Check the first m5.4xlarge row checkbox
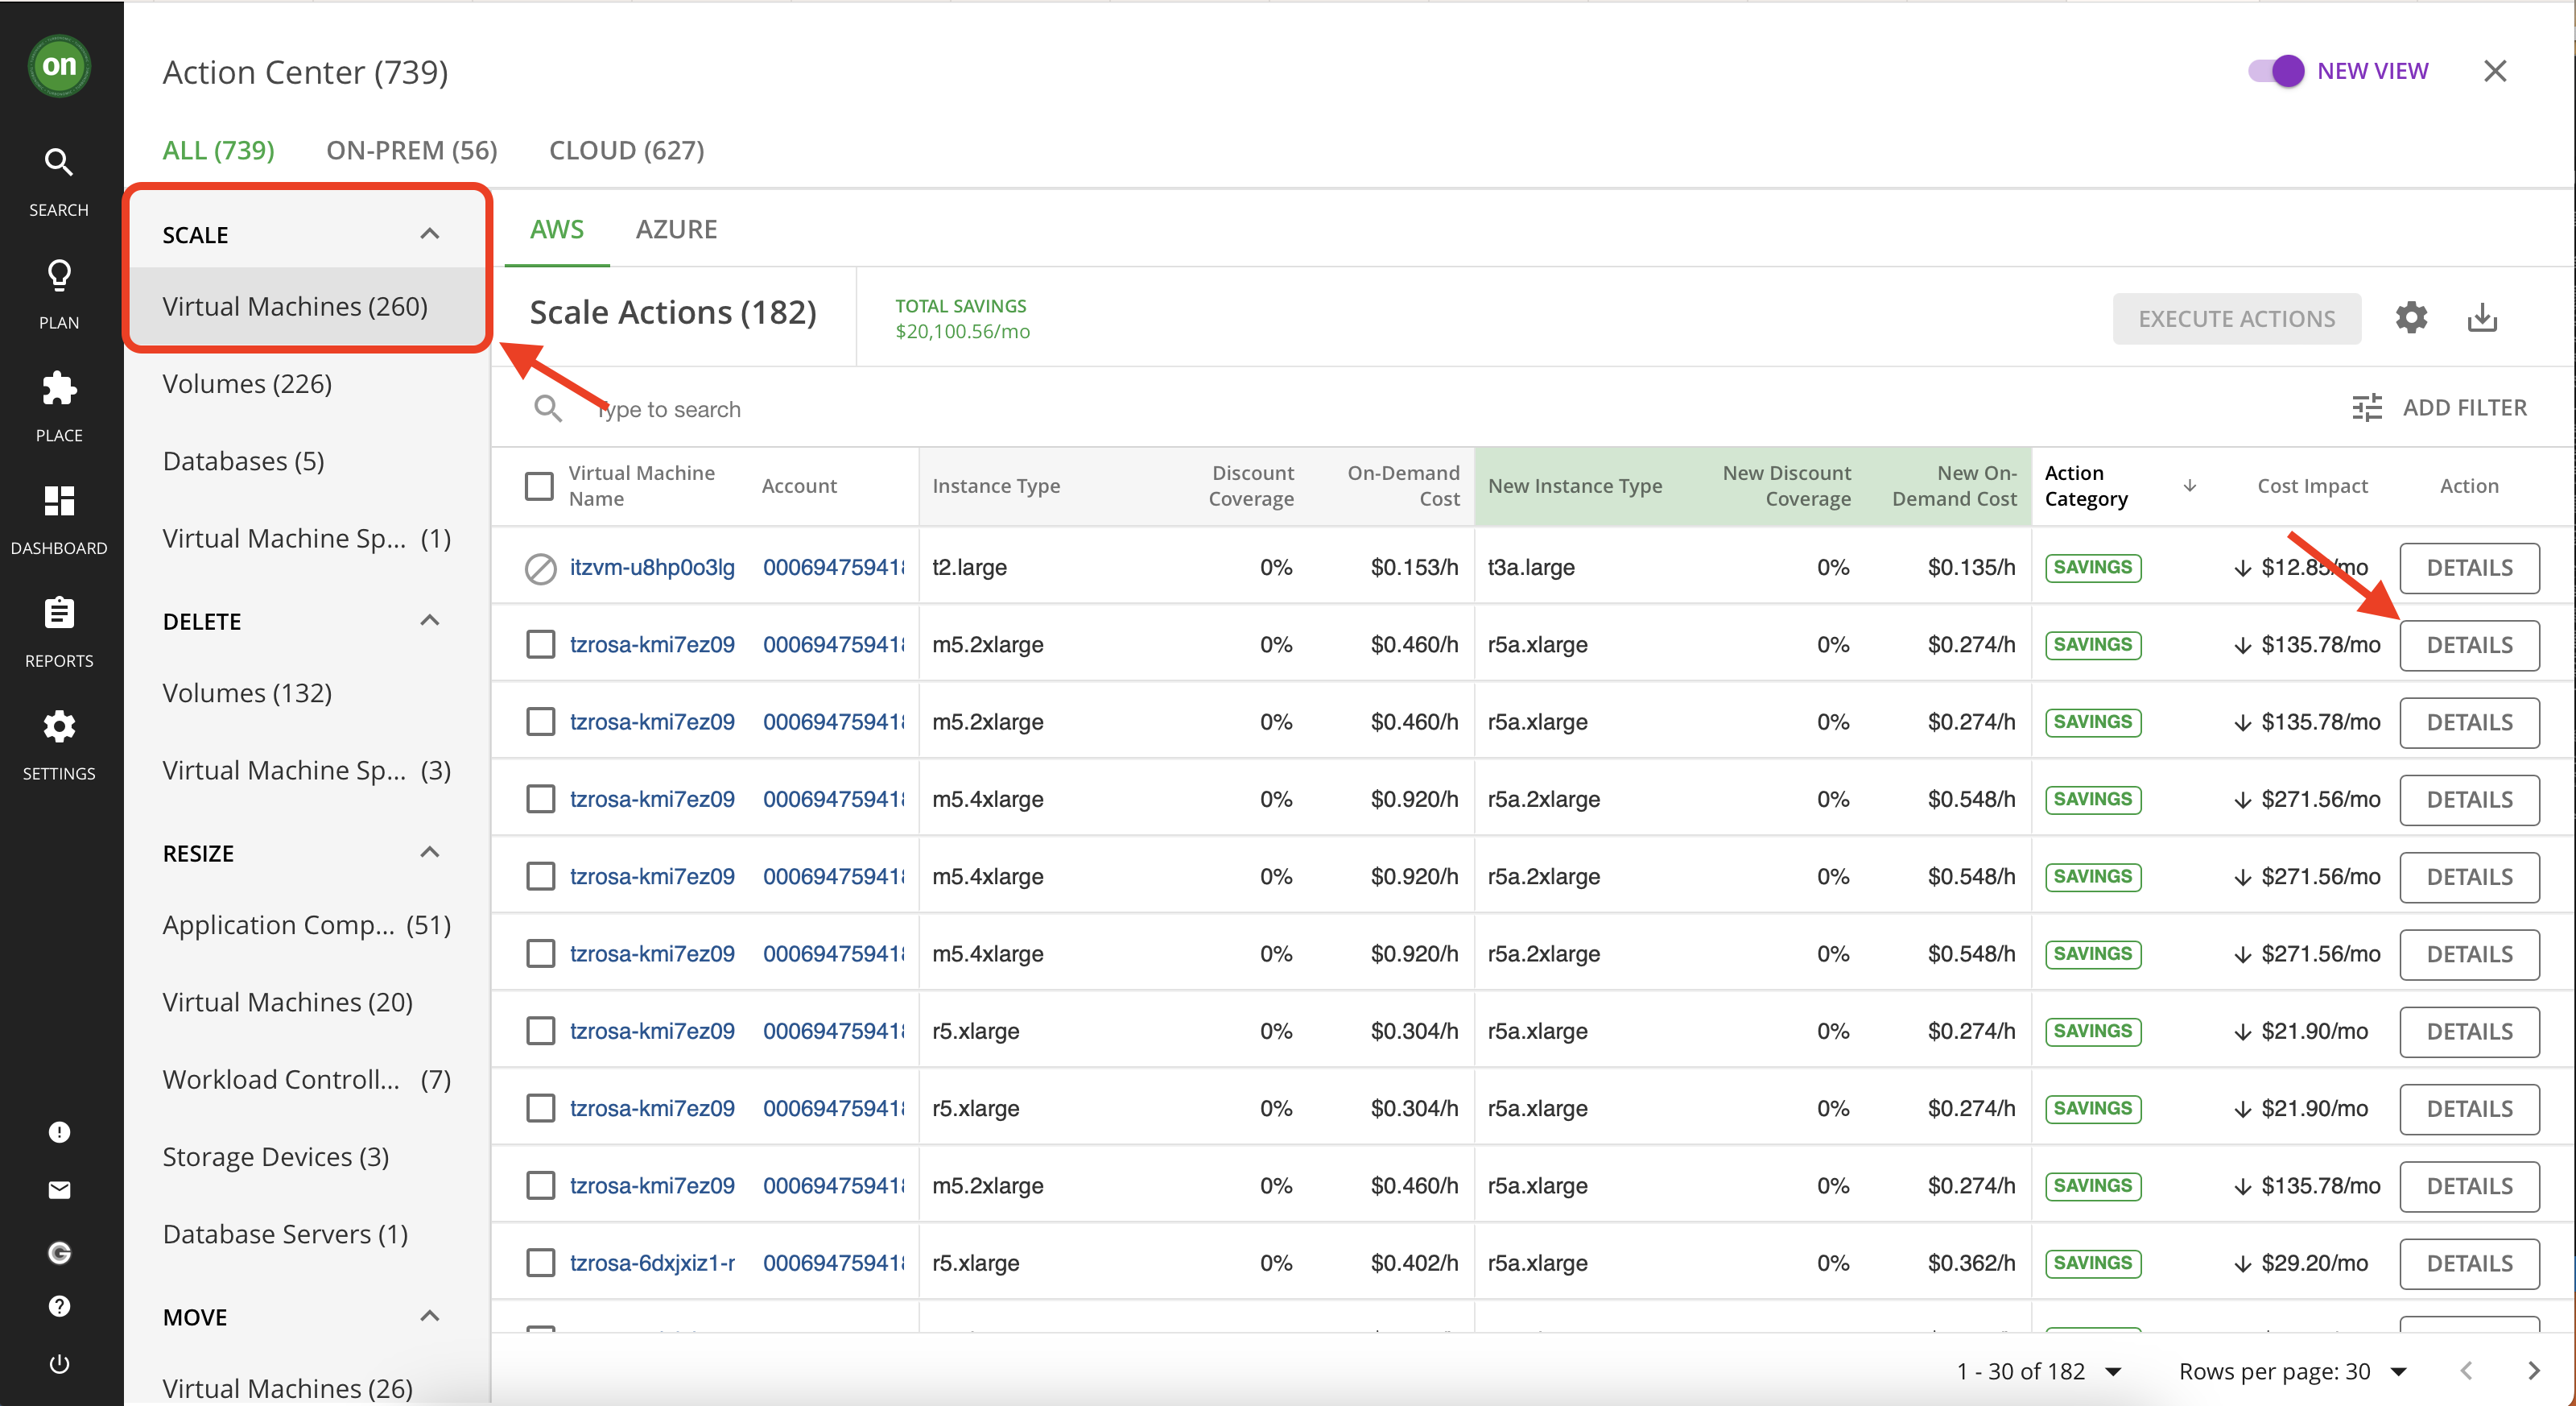 [x=541, y=799]
